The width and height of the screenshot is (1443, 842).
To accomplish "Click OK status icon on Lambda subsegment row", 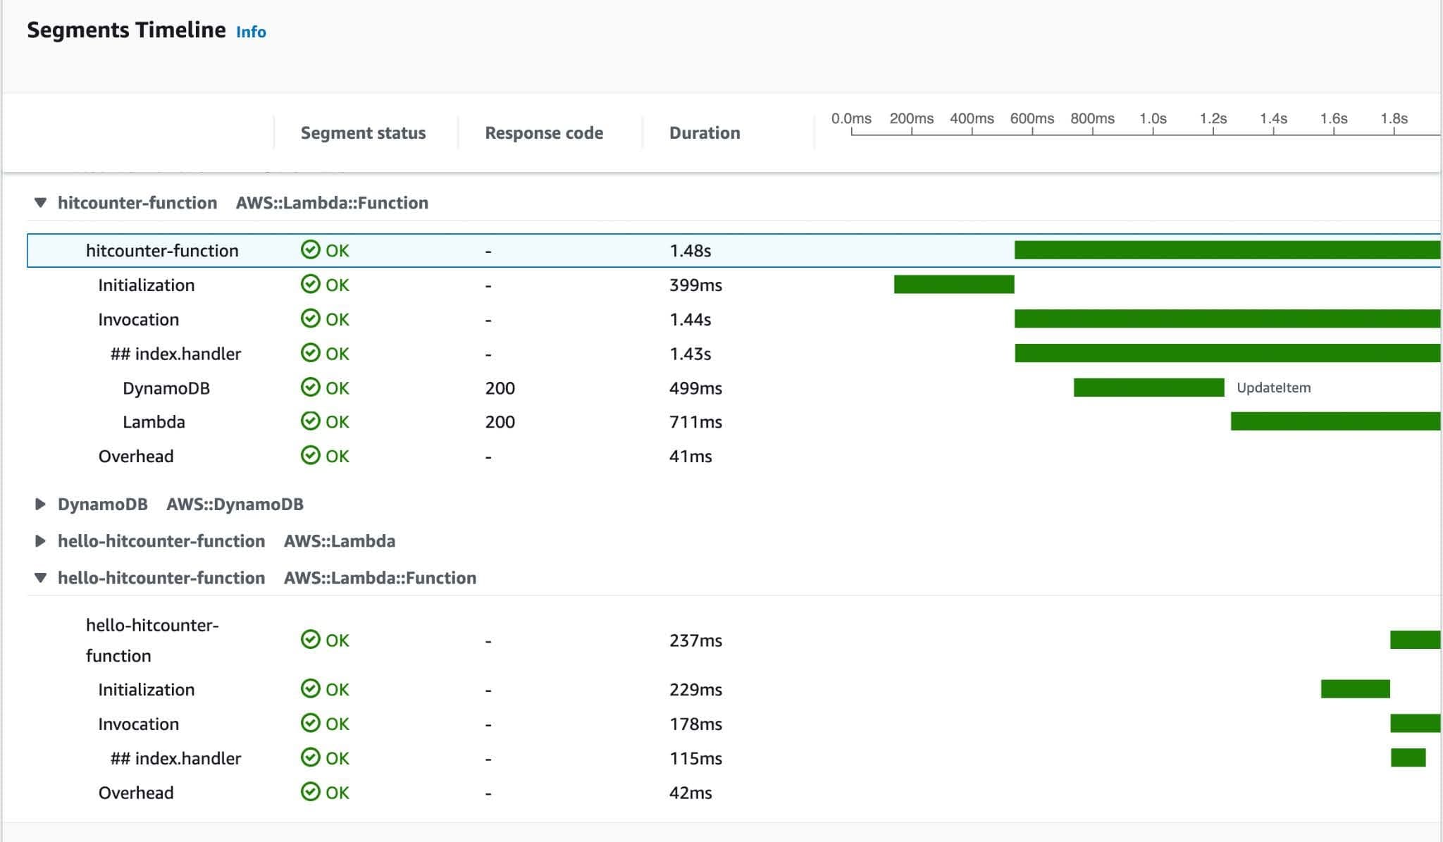I will [x=310, y=421].
